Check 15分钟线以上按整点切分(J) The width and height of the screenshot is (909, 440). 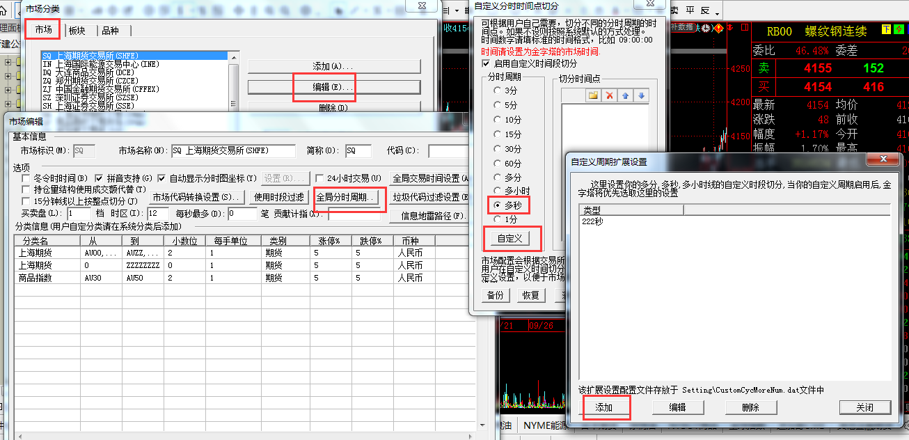[27, 201]
